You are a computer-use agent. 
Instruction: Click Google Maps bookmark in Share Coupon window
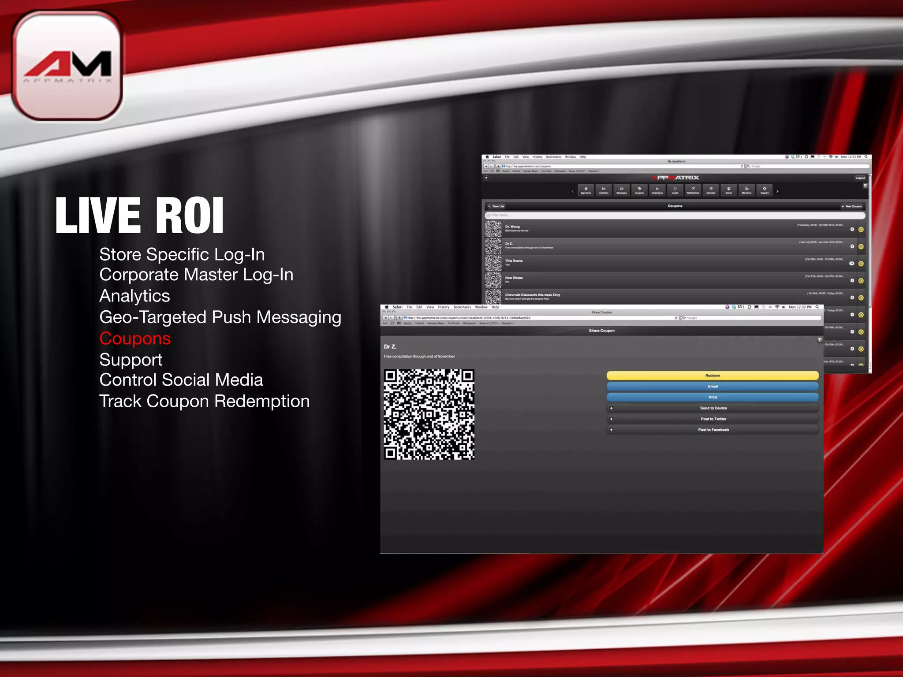pyautogui.click(x=436, y=324)
